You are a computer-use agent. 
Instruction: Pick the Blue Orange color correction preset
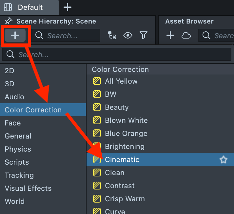point(126,134)
